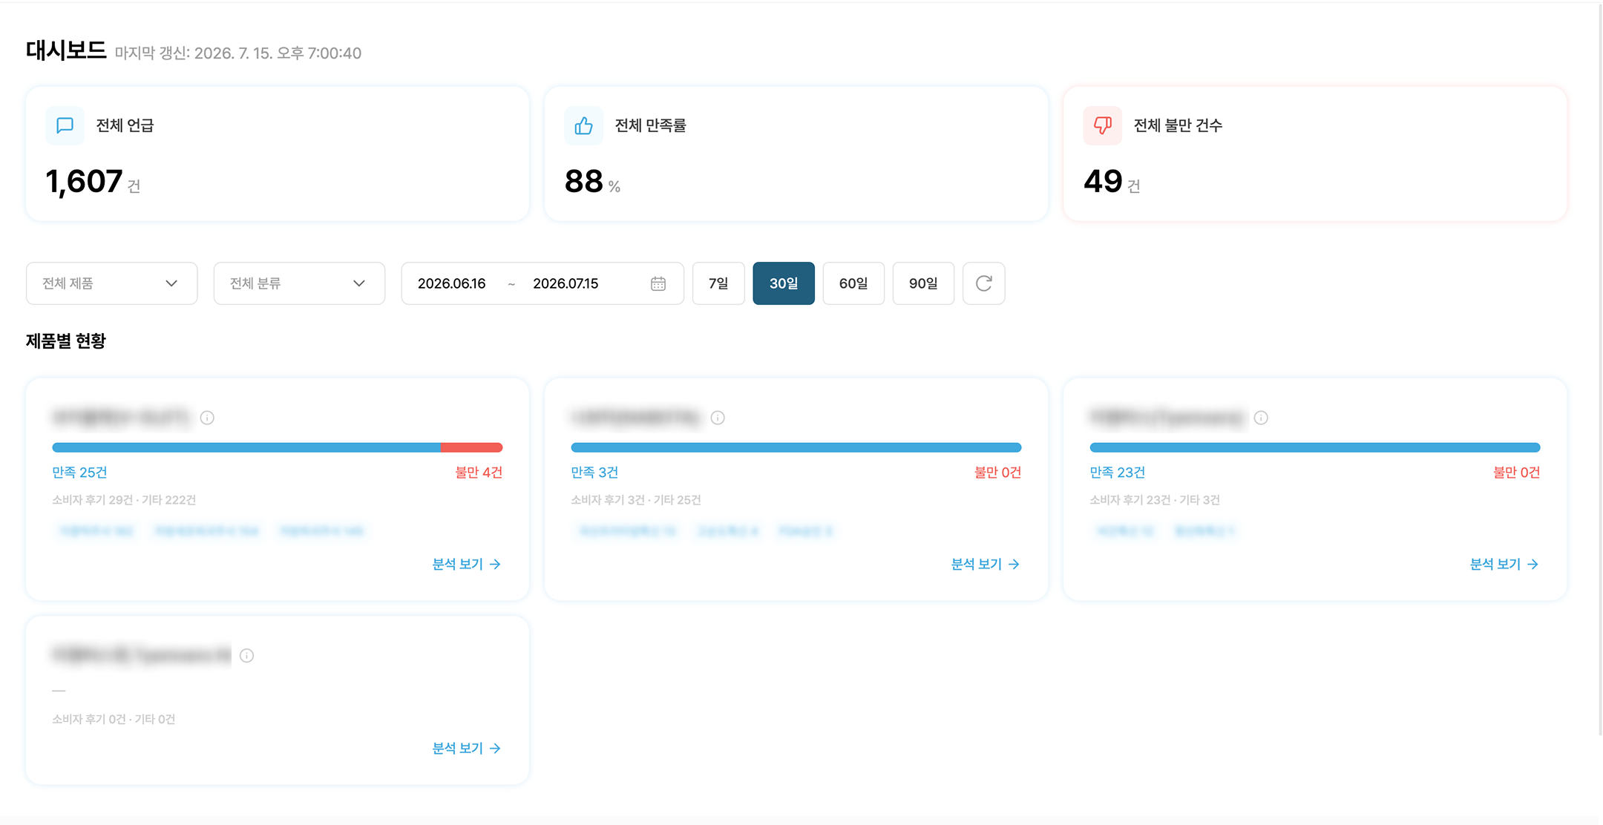1603x825 pixels.
Task: Click the 88 satisfaction rate value
Action: pyautogui.click(x=583, y=182)
